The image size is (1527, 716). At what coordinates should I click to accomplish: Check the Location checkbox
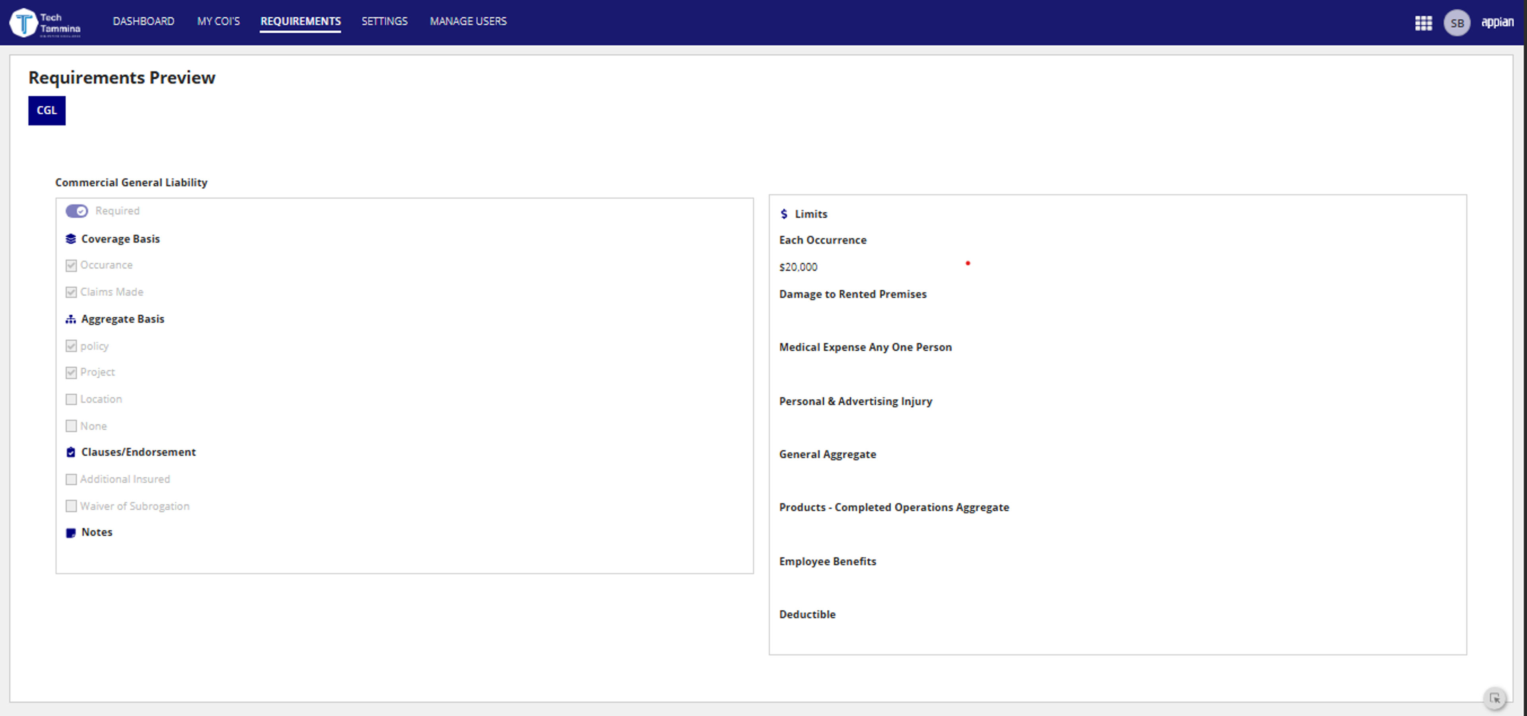[x=71, y=399]
